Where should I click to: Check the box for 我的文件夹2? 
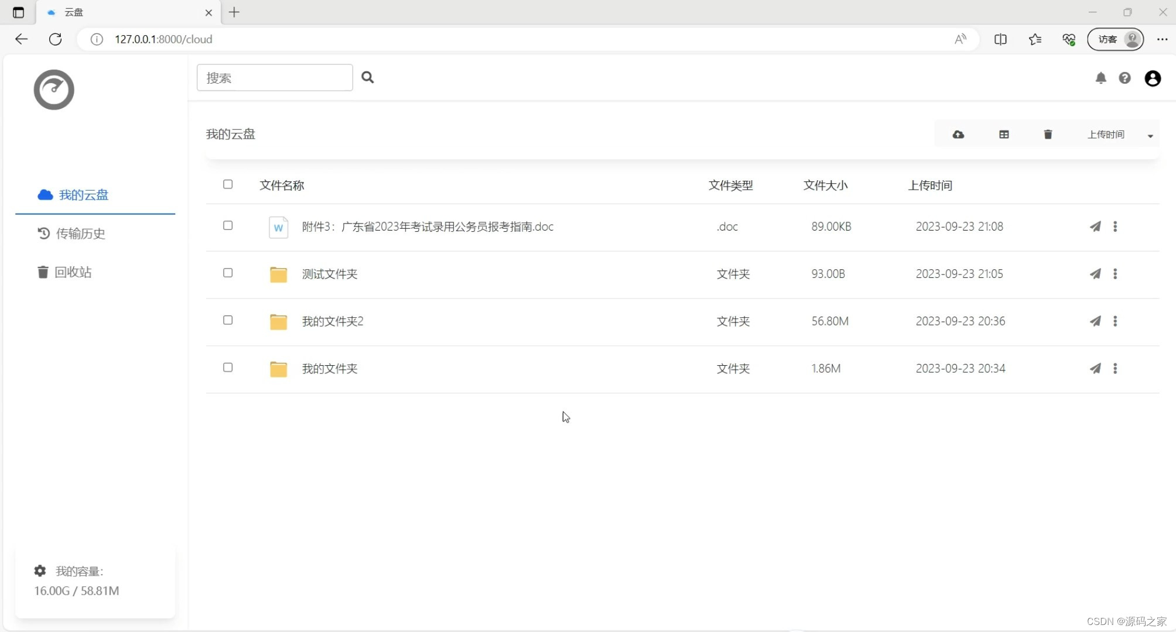click(228, 321)
